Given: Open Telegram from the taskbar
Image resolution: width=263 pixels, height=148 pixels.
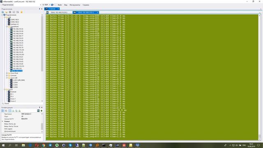Looking at the screenshot, I should [50, 145].
